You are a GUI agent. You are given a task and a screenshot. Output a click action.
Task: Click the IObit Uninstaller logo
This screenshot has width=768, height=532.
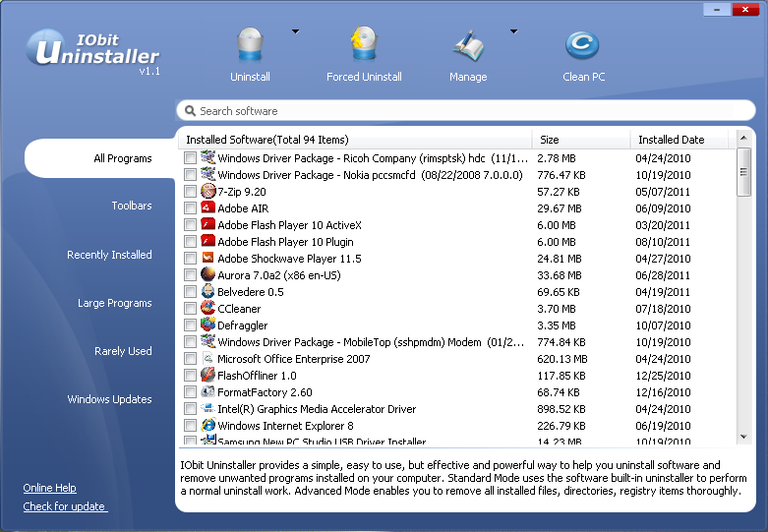(x=93, y=51)
